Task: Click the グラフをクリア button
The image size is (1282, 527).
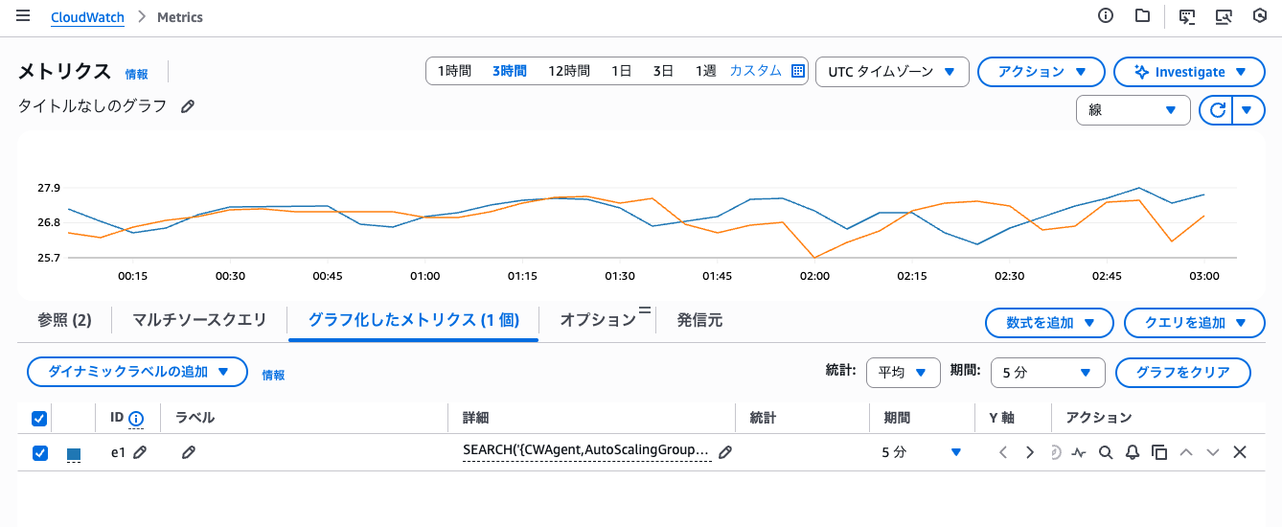Action: pos(1182,373)
